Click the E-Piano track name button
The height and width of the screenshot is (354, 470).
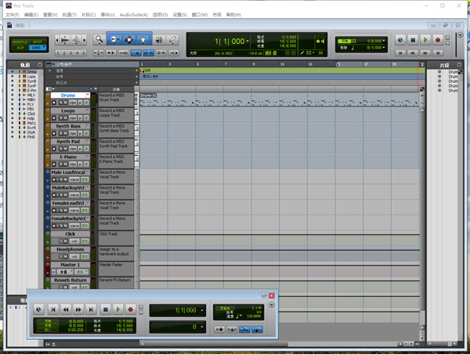pyautogui.click(x=68, y=157)
